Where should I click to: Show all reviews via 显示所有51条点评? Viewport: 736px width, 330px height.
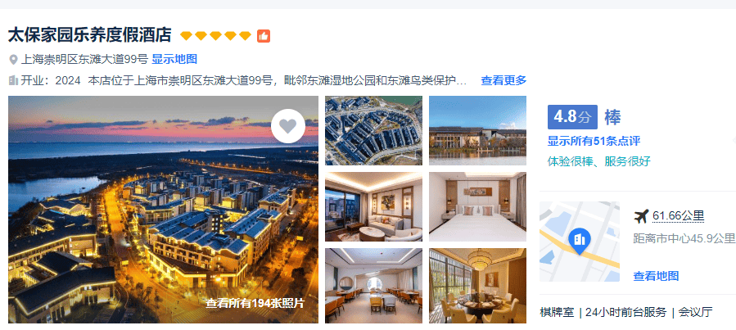(594, 141)
